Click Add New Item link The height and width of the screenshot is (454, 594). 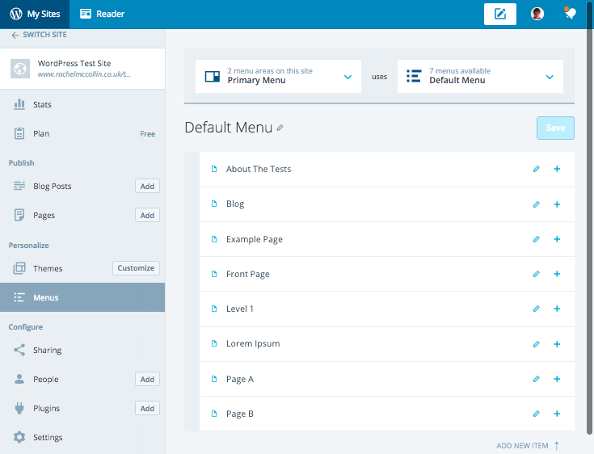point(528,446)
